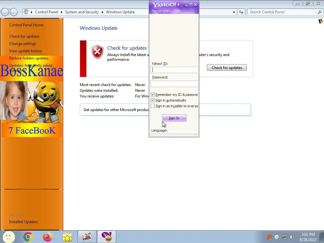324x243 pixels.
Task: Select System and Security breadcrumb
Action: pyautogui.click(x=82, y=12)
